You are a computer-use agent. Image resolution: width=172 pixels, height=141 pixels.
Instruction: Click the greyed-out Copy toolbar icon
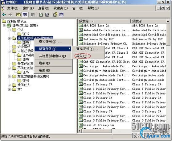click(33, 15)
